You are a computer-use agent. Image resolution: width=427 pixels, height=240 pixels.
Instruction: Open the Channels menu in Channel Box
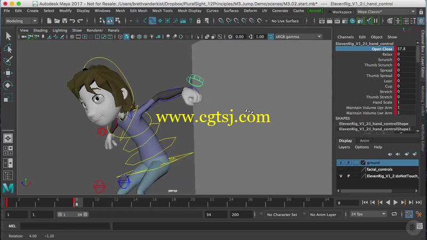click(345, 37)
